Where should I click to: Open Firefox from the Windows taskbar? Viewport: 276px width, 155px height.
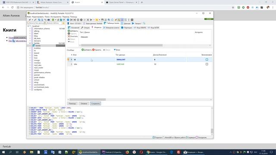tap(127, 152)
